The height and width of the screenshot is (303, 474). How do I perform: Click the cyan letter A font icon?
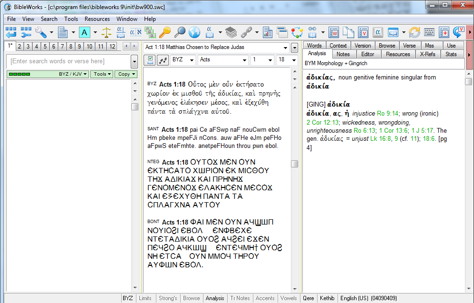pyautogui.click(x=84, y=32)
